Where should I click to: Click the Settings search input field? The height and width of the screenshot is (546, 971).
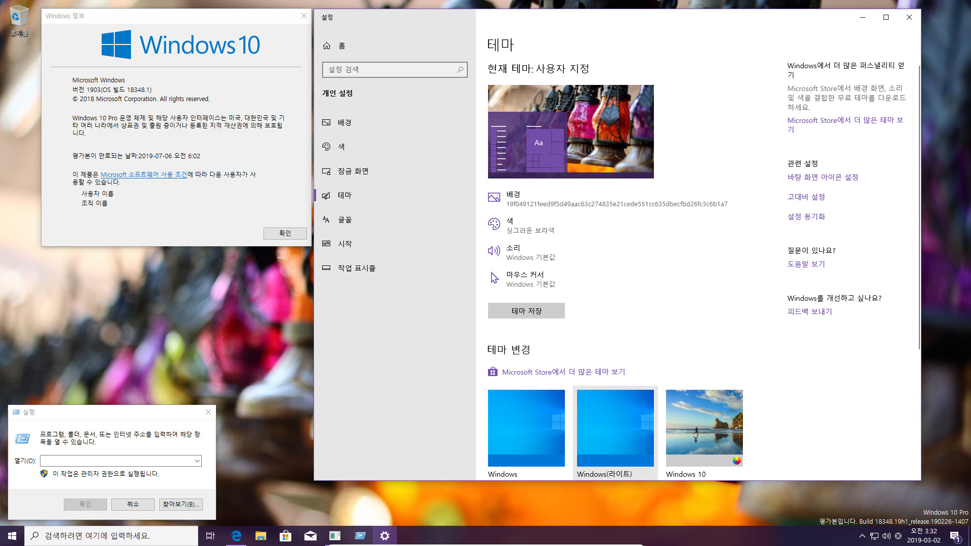tap(394, 70)
